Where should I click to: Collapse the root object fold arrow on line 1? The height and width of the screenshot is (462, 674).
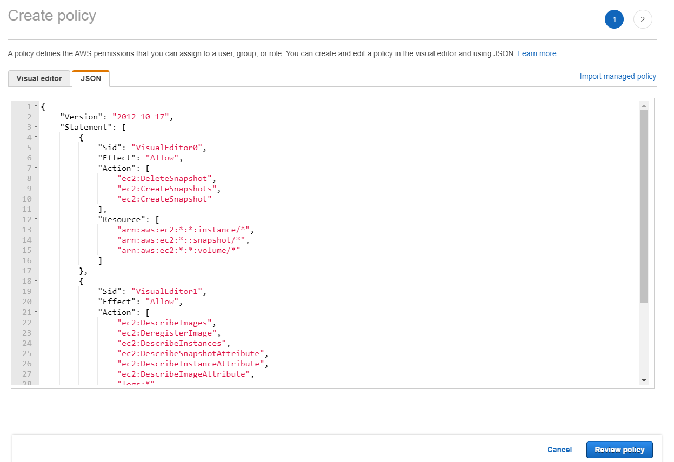[x=36, y=106]
